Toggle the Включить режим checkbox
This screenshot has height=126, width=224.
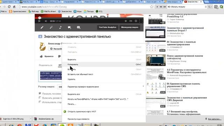tap(40, 98)
